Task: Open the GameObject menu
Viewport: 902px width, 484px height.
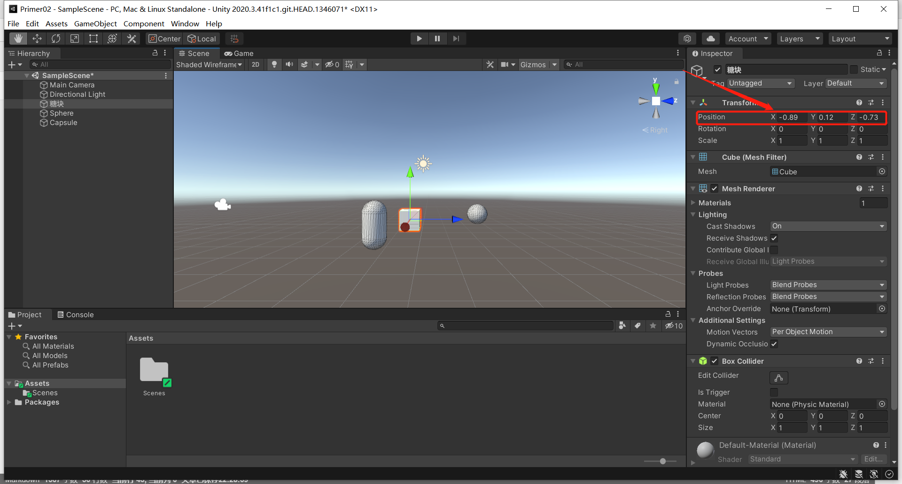Action: 95,23
